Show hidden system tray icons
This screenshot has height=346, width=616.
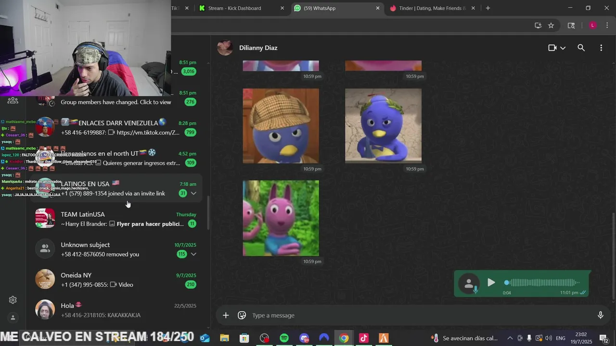click(510, 338)
